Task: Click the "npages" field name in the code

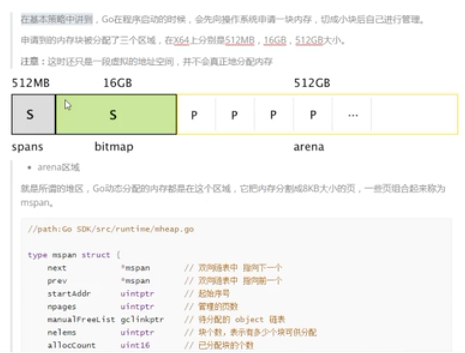Action: tap(62, 306)
